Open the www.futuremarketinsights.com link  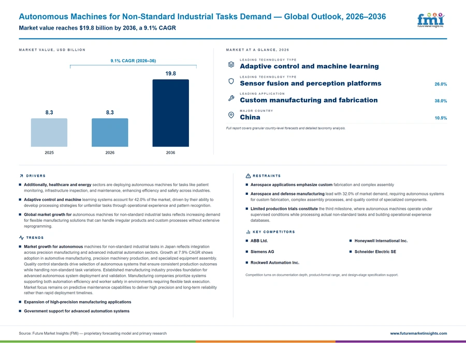(x=418, y=334)
